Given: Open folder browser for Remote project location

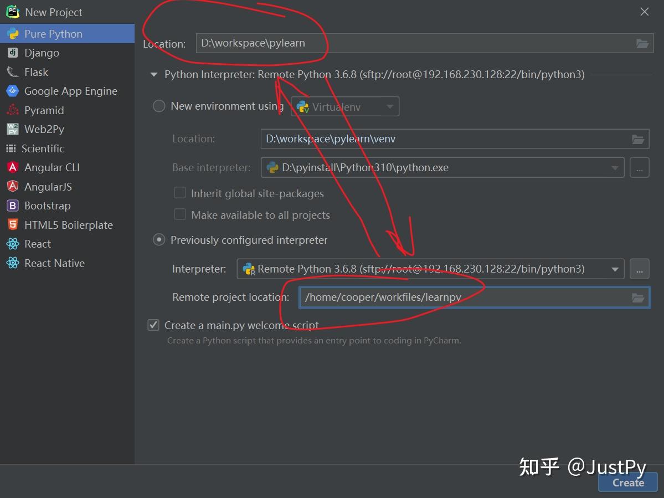Looking at the screenshot, I should tap(638, 297).
